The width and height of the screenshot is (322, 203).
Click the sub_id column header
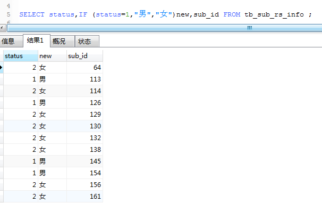click(84, 56)
